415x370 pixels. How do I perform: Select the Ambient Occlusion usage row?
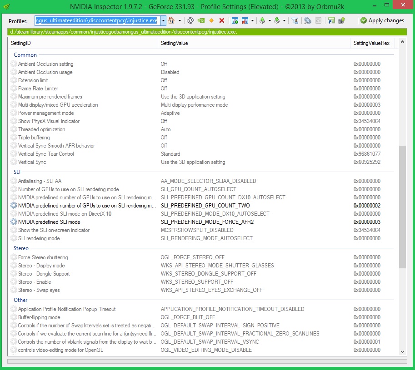[x=202, y=72]
